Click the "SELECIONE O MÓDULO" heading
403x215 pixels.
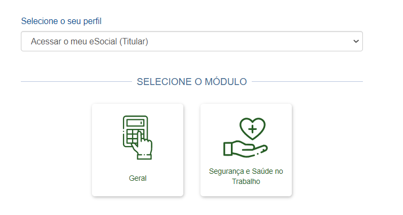click(x=191, y=82)
